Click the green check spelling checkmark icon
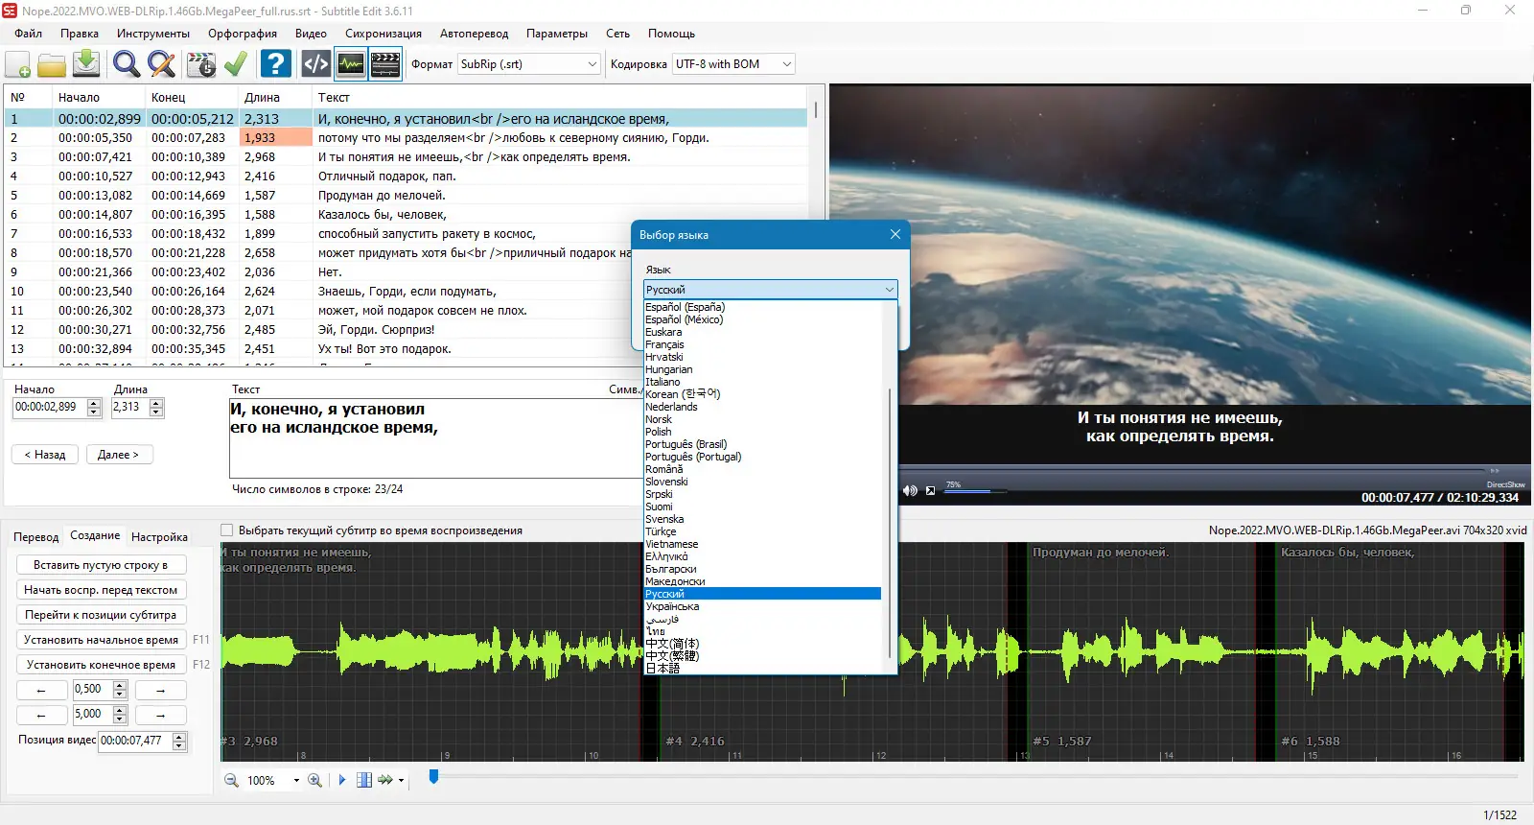Screen dimensions: 1534x825 point(236,64)
